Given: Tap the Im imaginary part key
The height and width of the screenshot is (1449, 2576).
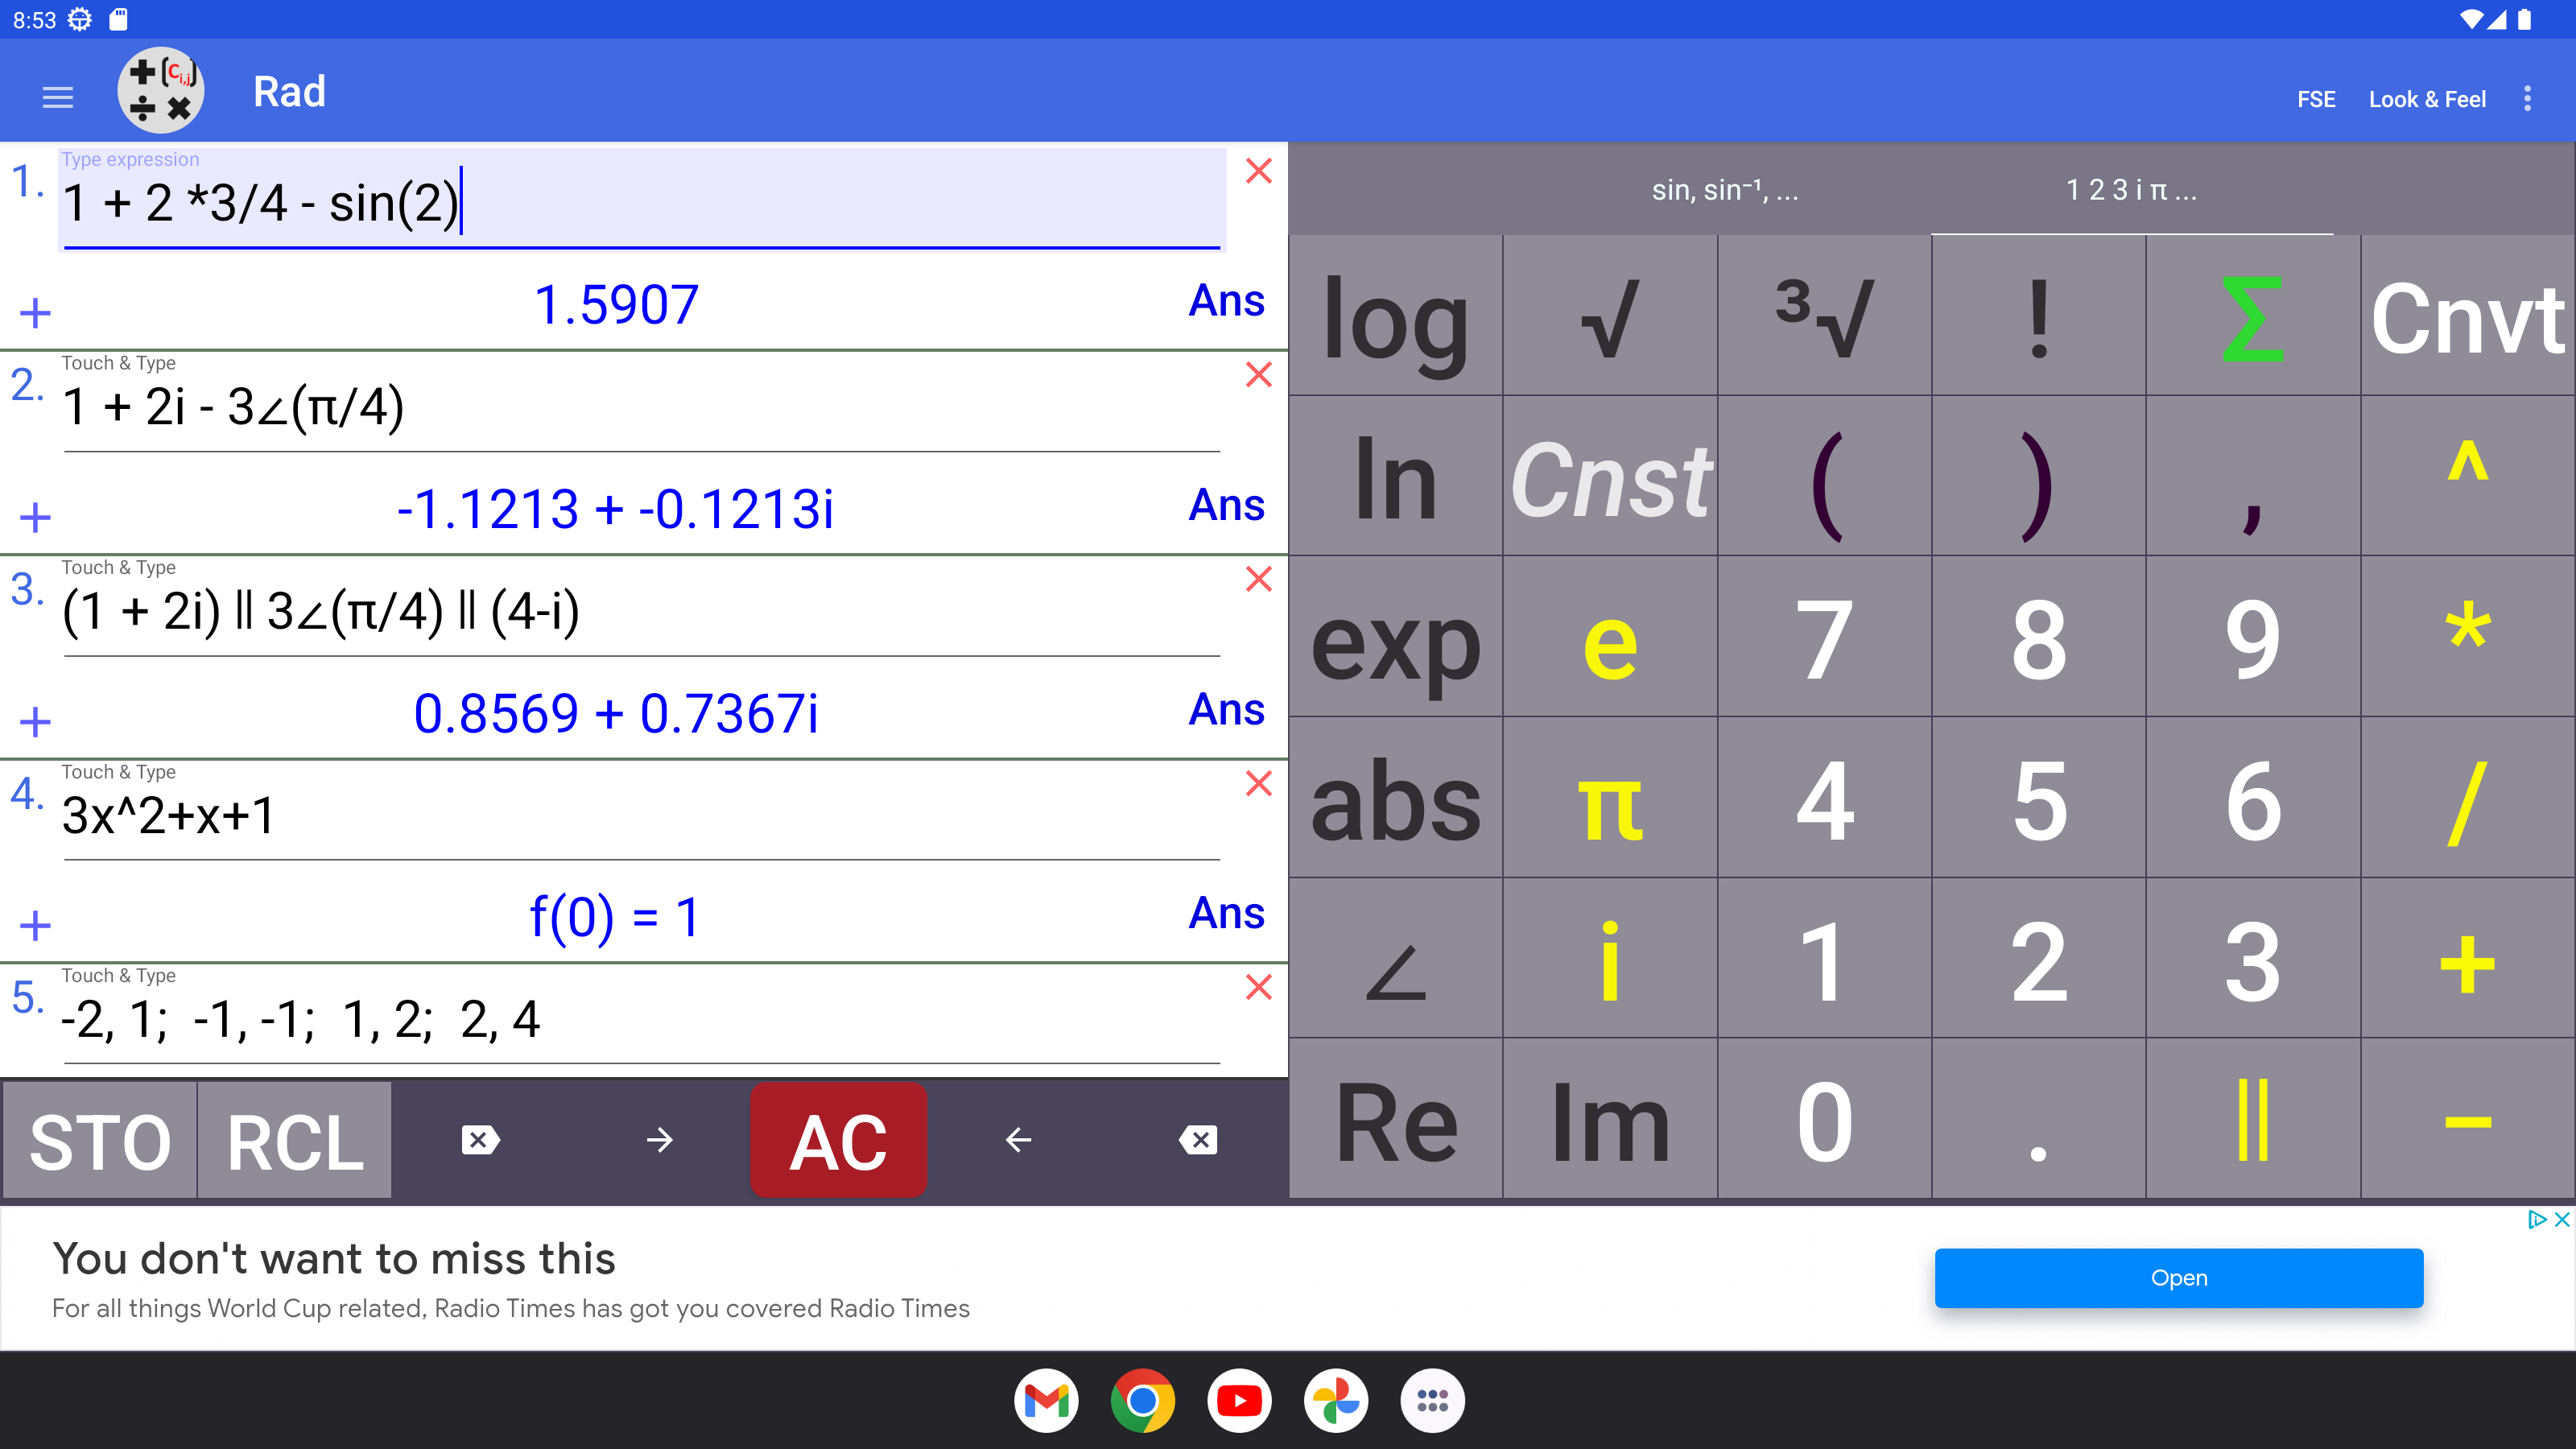Looking at the screenshot, I should 1610,1119.
